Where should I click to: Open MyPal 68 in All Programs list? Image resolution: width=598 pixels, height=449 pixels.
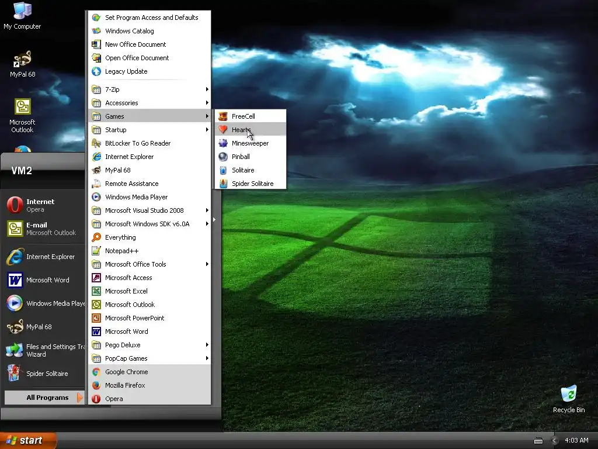pyautogui.click(x=149, y=170)
